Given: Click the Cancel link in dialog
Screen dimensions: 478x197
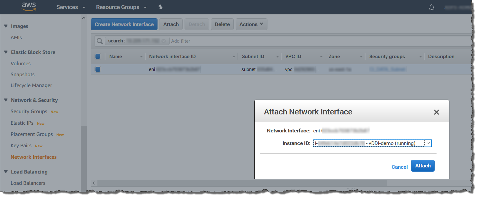Looking at the screenshot, I should click(399, 167).
